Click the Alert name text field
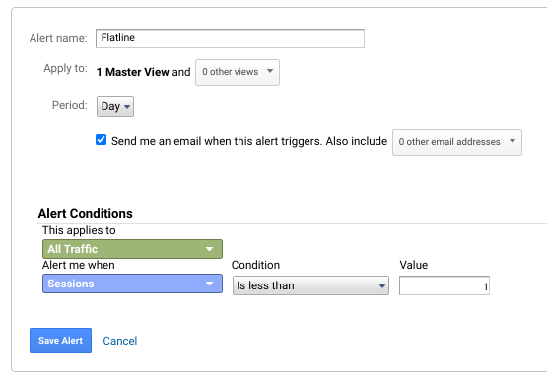The image size is (547, 379). click(230, 38)
